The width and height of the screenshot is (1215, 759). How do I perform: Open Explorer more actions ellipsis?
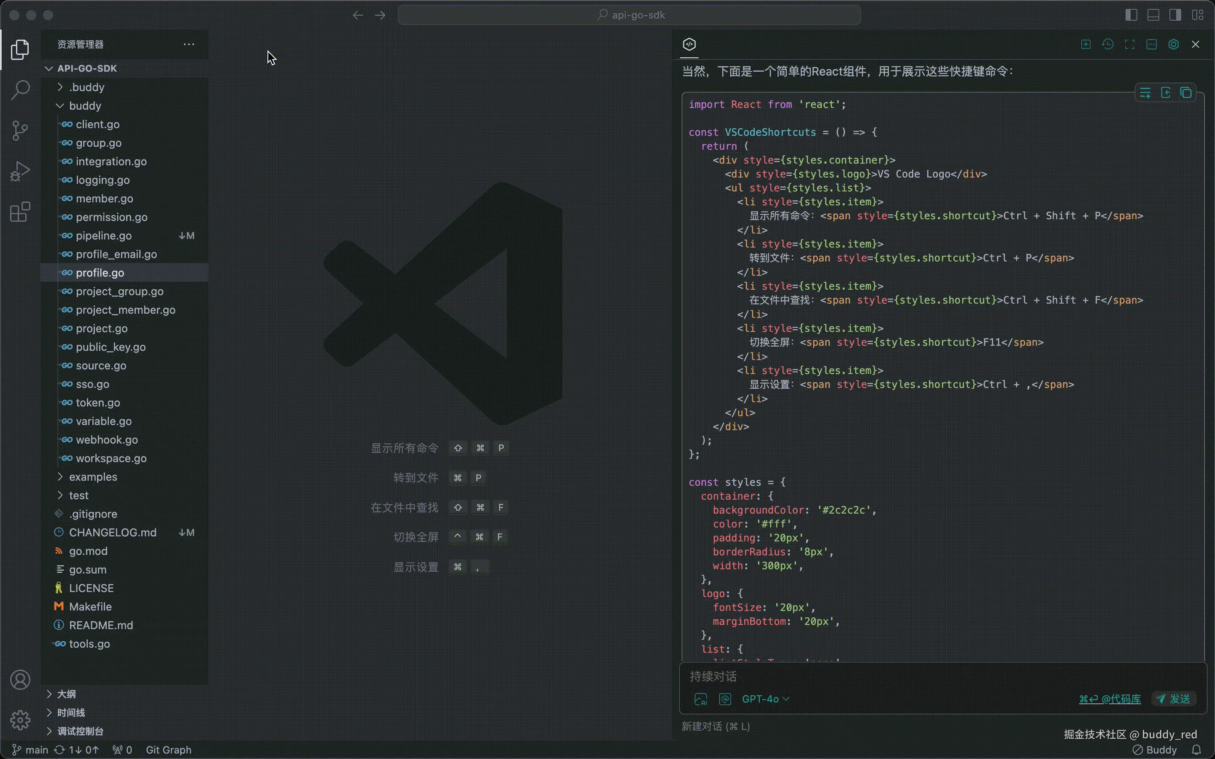point(189,44)
